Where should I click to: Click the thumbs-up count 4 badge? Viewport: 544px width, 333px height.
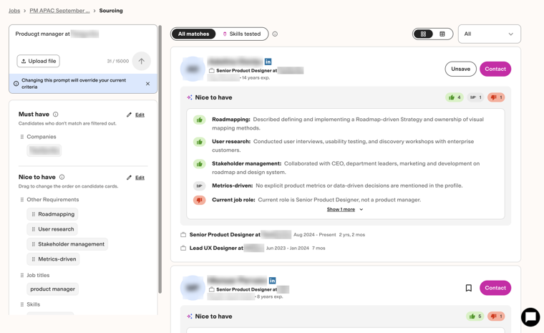tap(454, 97)
